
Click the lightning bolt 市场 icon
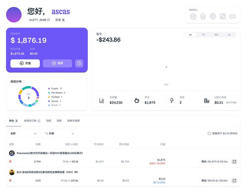coord(172,101)
